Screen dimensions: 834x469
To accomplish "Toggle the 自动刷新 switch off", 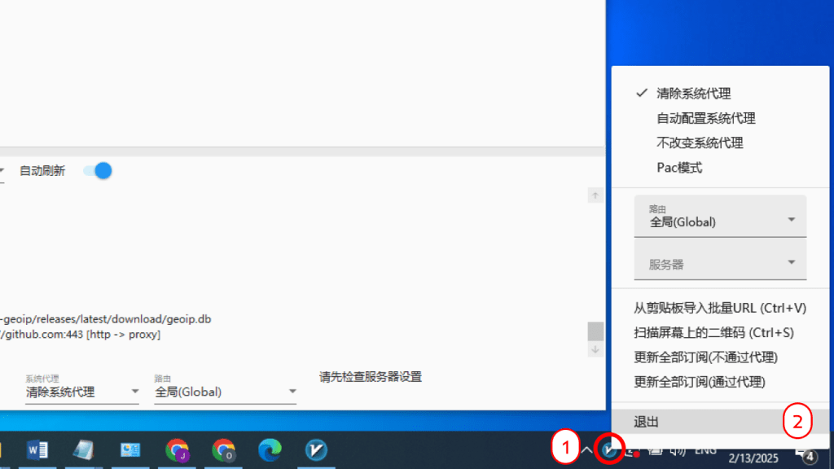I will coord(98,171).
